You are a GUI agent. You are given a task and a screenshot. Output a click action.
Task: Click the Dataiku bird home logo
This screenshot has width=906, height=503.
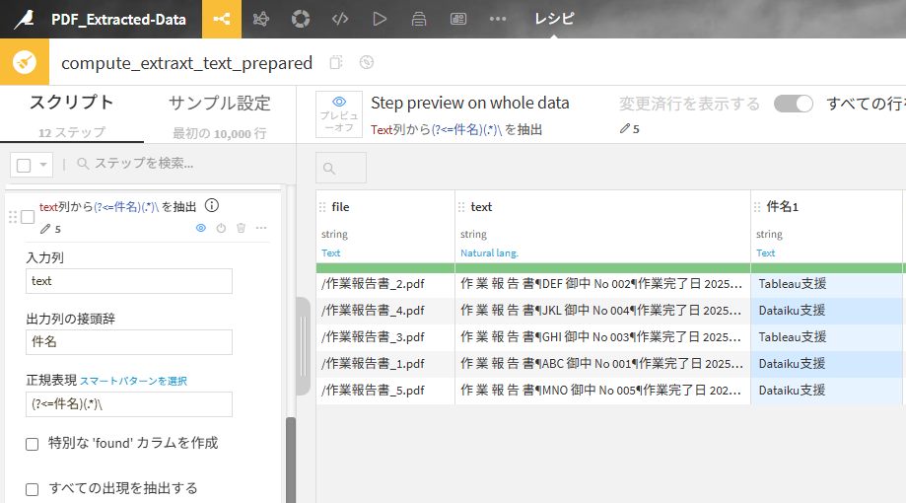[24, 19]
